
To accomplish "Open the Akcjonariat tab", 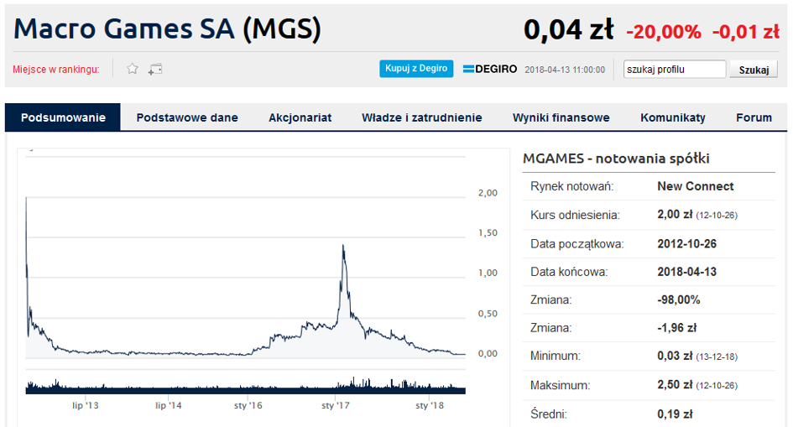I will pyautogui.click(x=300, y=117).
